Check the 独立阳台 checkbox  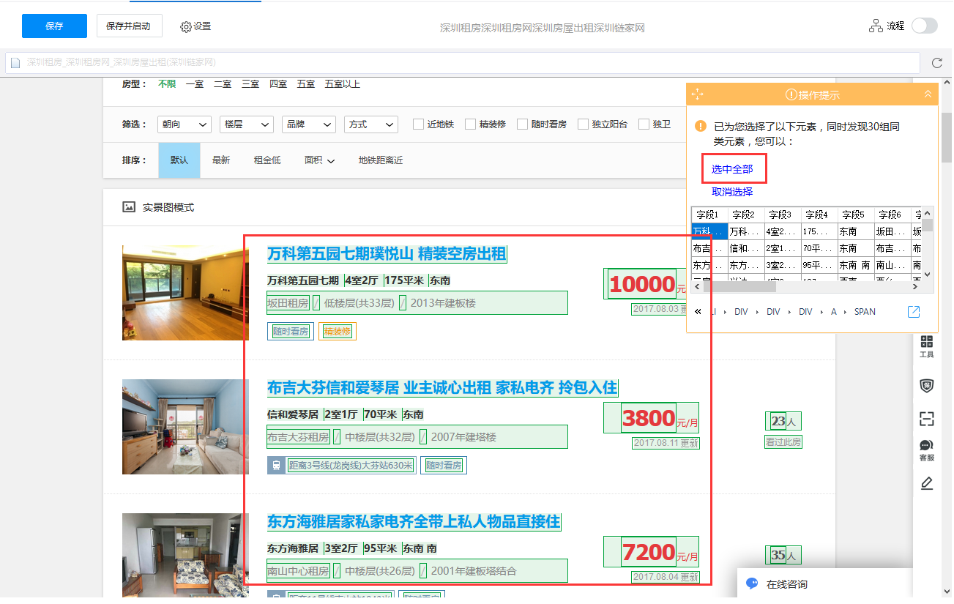[583, 124]
